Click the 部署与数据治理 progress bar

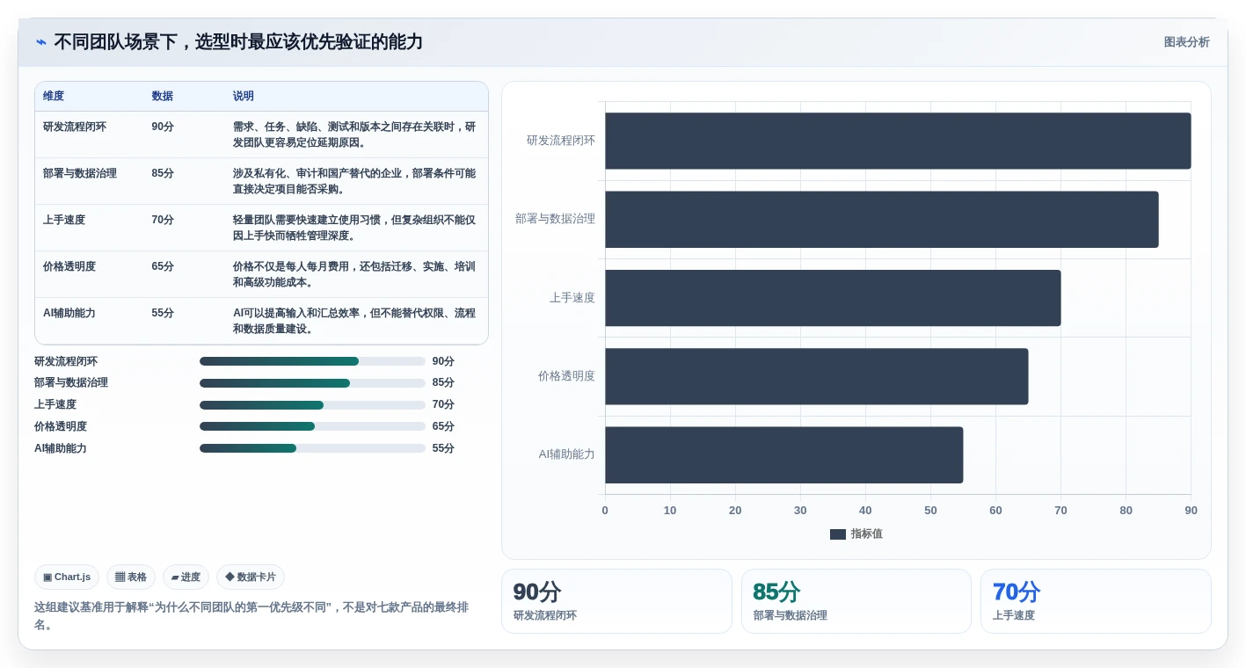[312, 383]
